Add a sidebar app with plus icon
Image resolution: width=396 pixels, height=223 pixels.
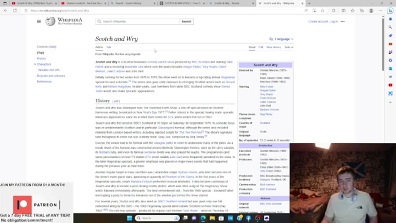pos(390,102)
